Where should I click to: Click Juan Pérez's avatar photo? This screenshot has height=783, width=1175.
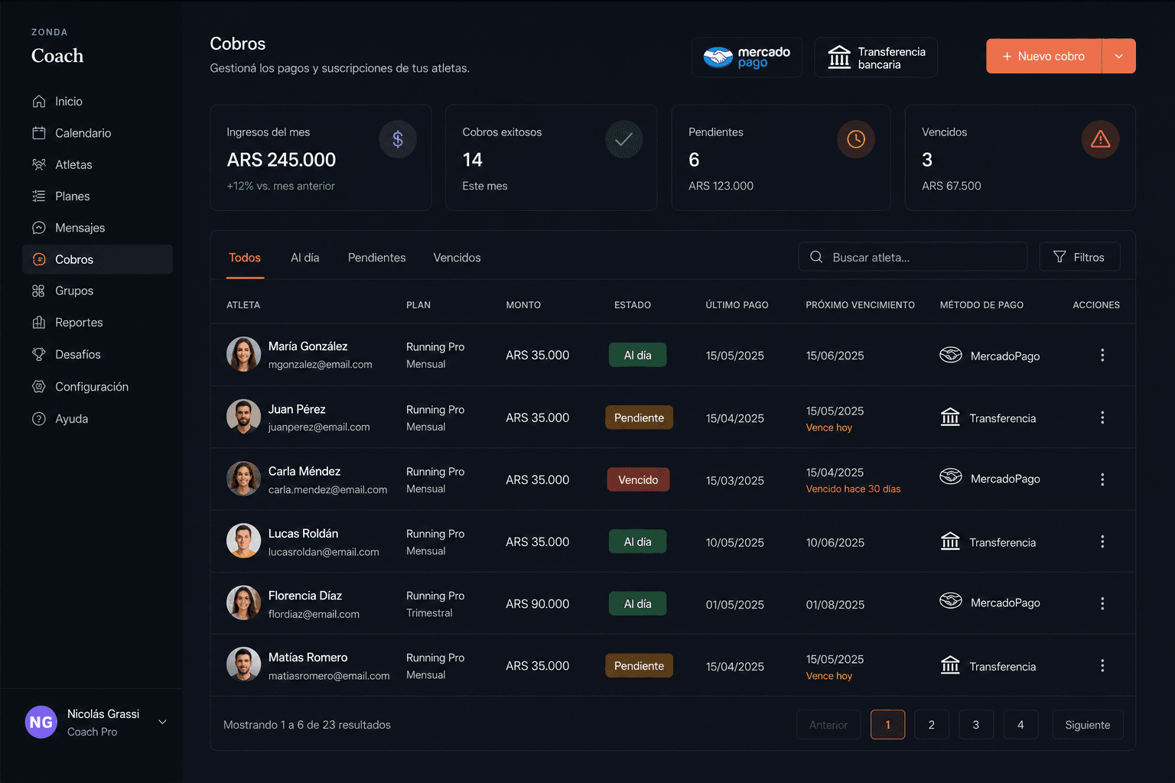[244, 417]
